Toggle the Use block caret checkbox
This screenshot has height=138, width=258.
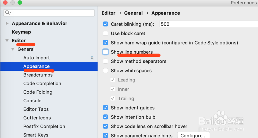[106, 33]
